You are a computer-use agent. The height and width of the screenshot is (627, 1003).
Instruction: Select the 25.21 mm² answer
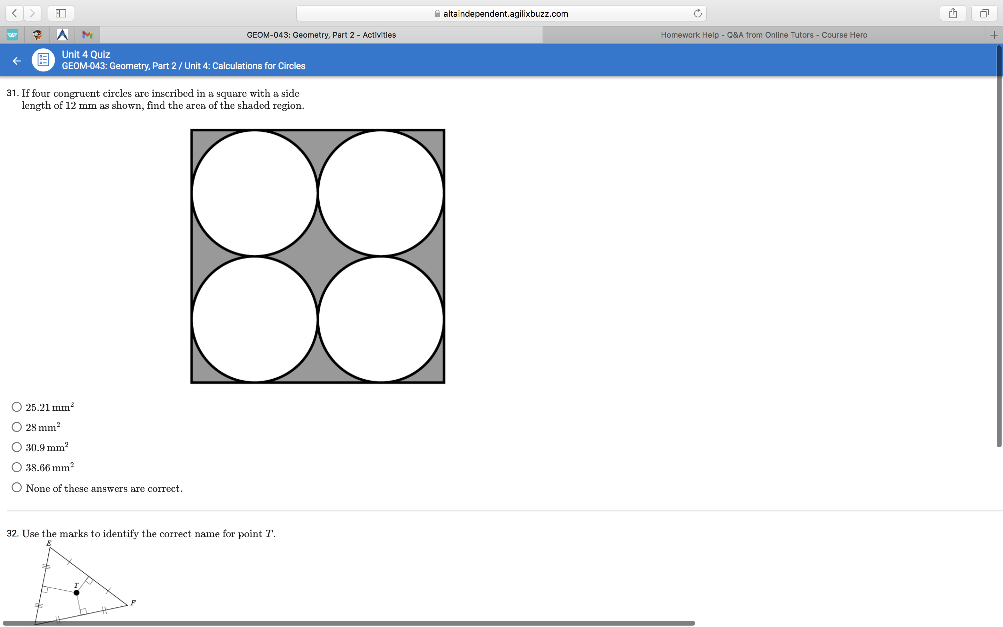click(x=17, y=407)
